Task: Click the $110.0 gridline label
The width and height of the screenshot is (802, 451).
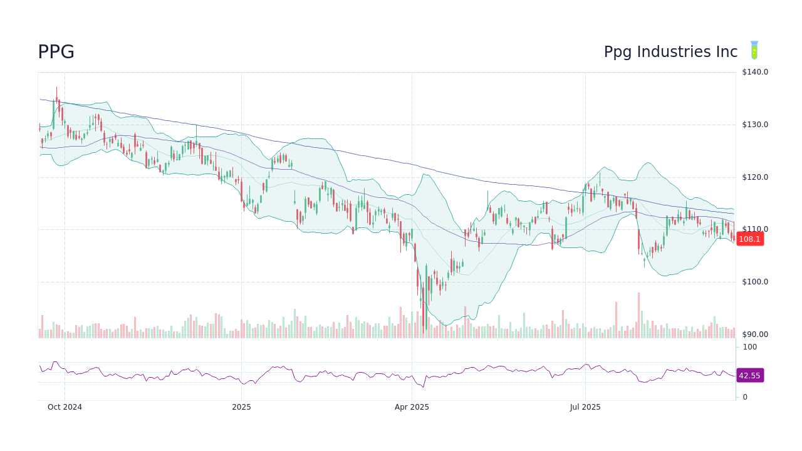Action: click(x=754, y=229)
